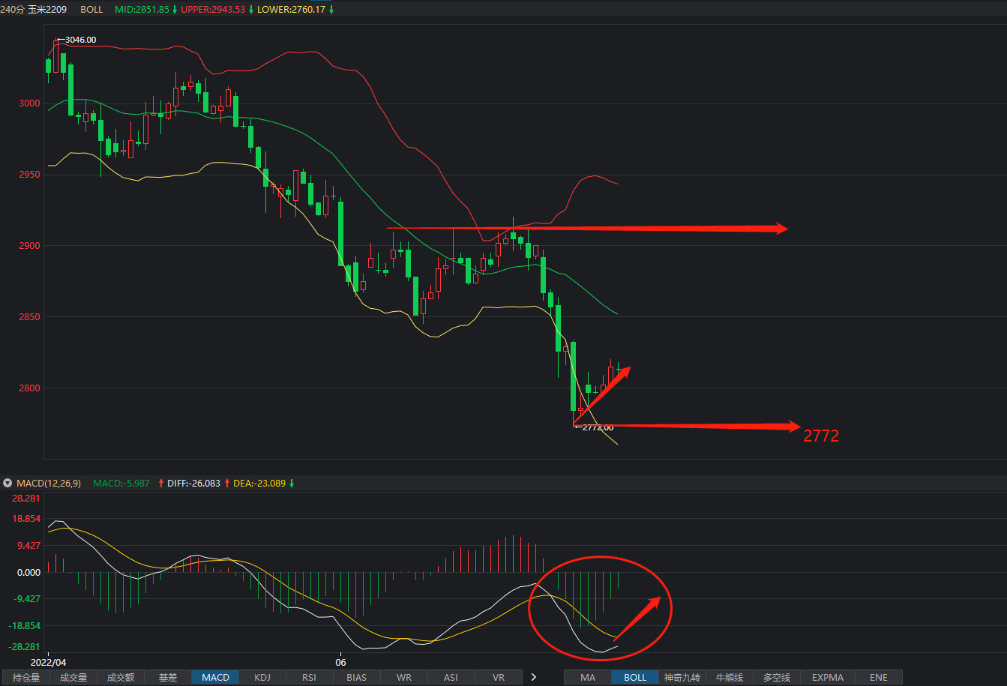Enable the MA overlay indicator
Viewport: 1007px width, 686px height.
pos(588,677)
